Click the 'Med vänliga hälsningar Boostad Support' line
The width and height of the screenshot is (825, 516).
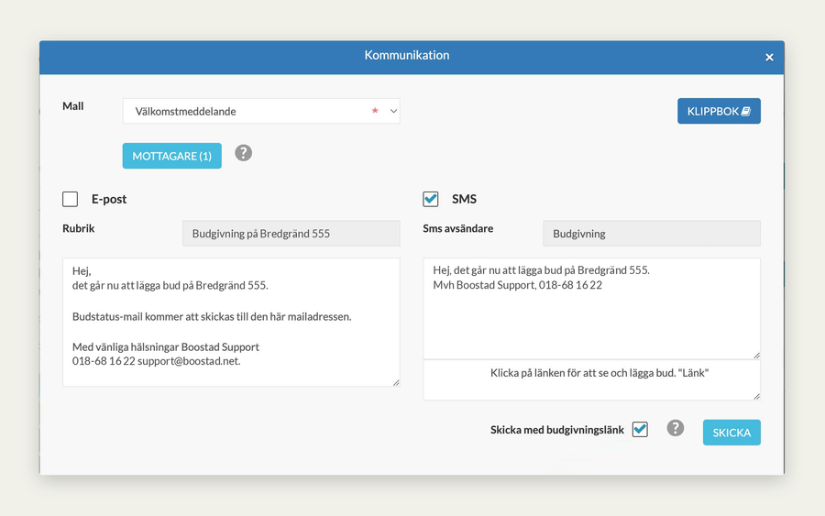point(166,347)
